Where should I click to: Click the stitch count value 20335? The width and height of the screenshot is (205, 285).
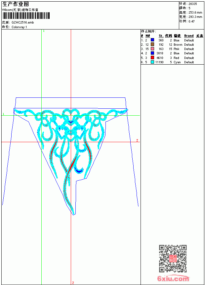pyautogui.click(x=193, y=4)
